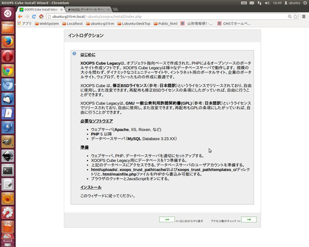Image resolution: width=309 pixels, height=247 pixels.
Task: Open Ubuntu Dash home launcher
Action: point(7,14)
